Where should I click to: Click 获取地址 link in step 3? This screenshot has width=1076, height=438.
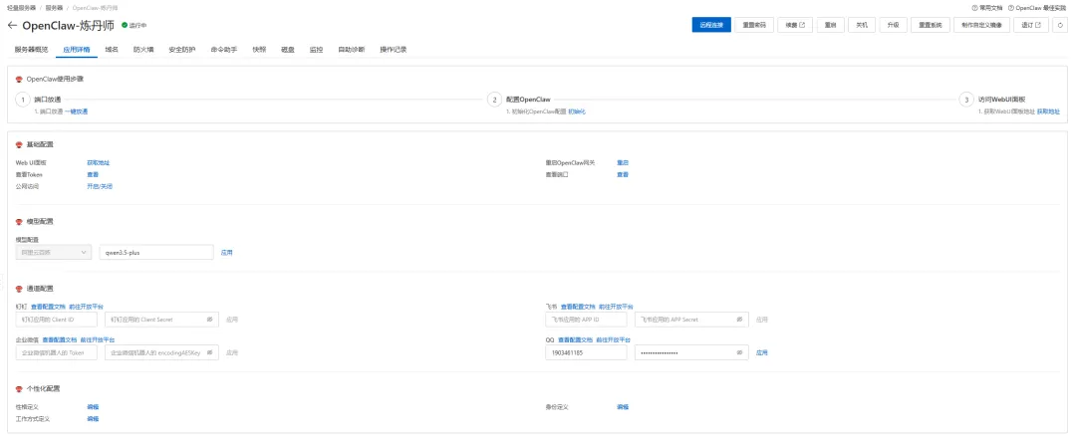pyautogui.click(x=1048, y=111)
